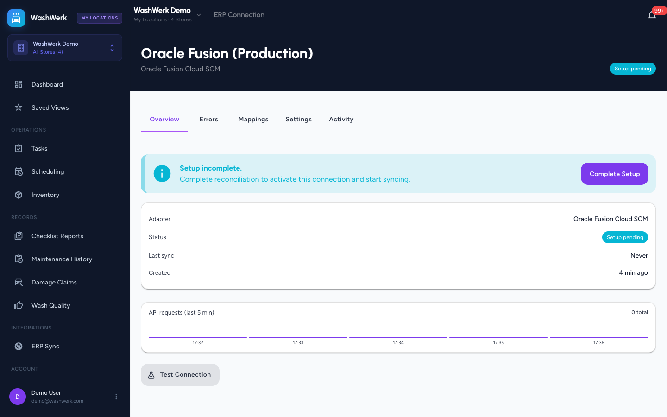
Task: Click the Complete Setup button
Action: click(x=615, y=174)
